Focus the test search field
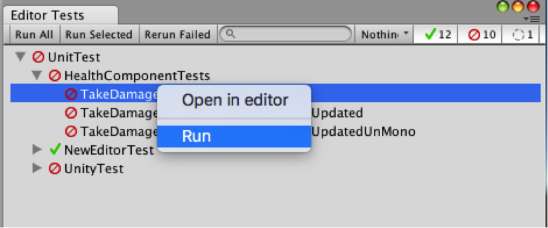548x228 pixels. click(x=286, y=34)
